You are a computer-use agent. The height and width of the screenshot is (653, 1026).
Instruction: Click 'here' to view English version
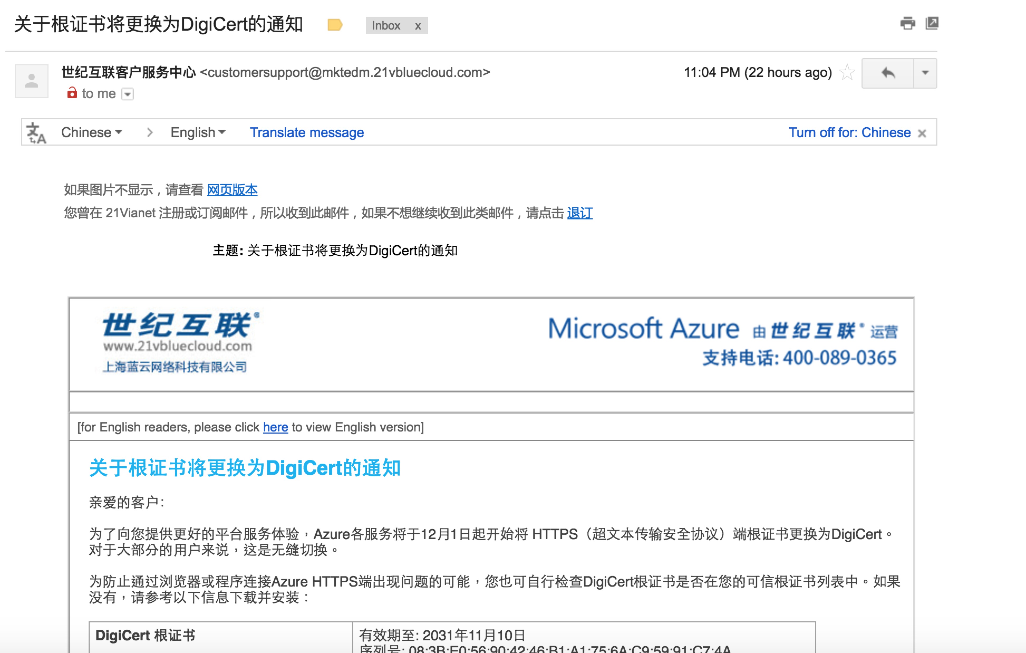[275, 427]
